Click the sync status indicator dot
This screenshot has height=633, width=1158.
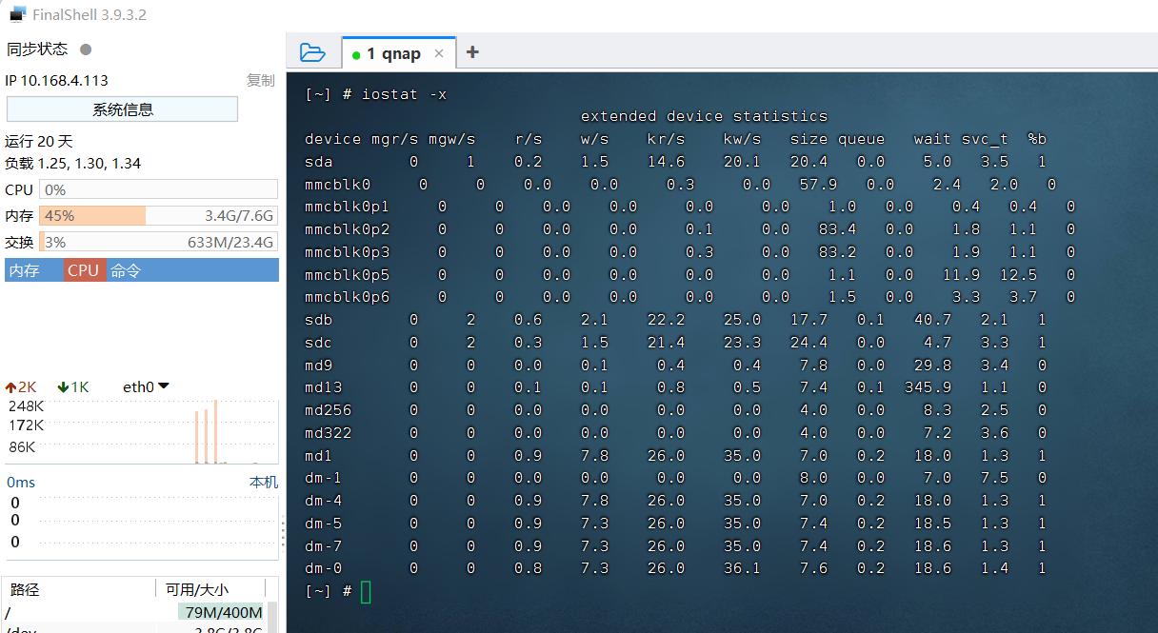click(x=86, y=49)
